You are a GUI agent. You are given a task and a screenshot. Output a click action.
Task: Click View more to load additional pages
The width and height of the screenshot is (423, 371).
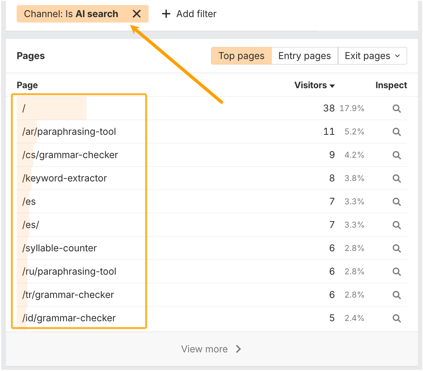pyautogui.click(x=211, y=349)
